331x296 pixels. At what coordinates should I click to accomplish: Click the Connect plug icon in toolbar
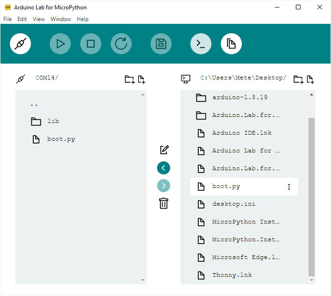click(x=20, y=44)
